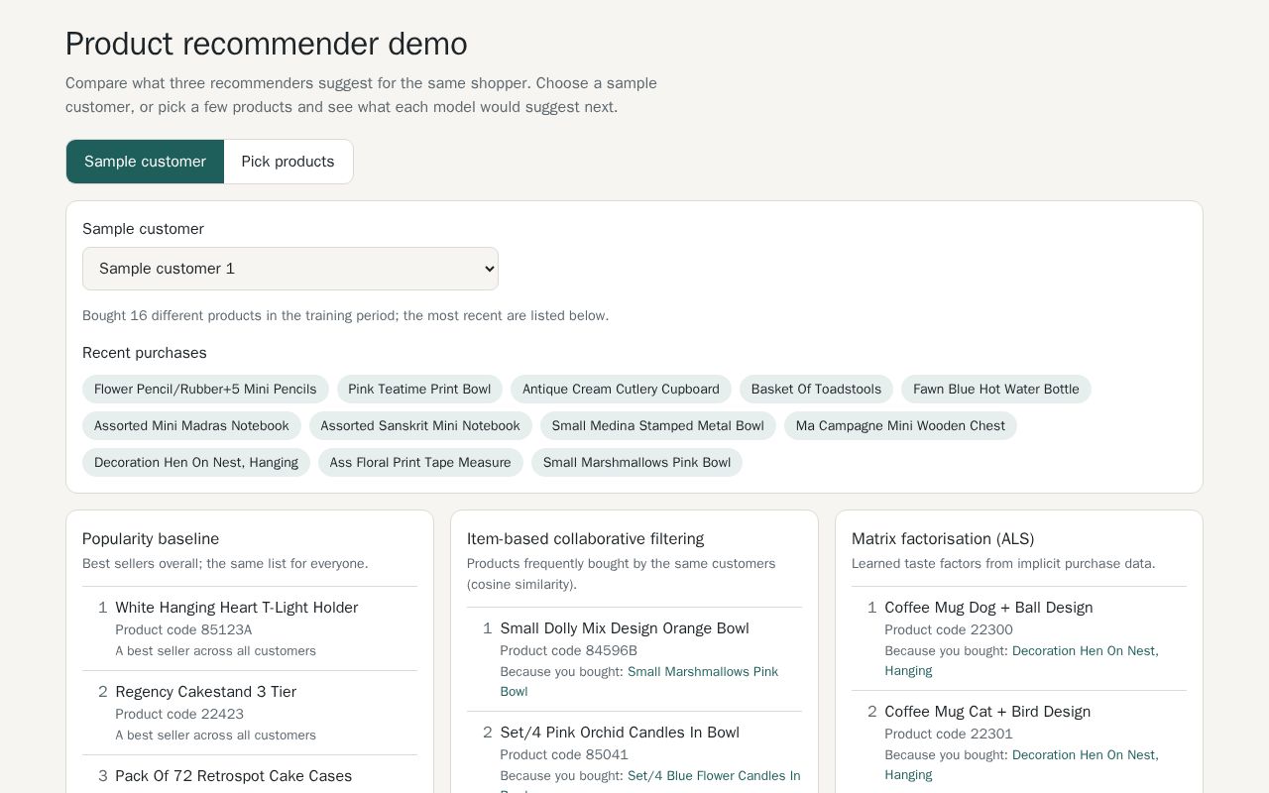This screenshot has width=1269, height=793.
Task: Open the Sample customer 1 dropdown
Action: [290, 269]
